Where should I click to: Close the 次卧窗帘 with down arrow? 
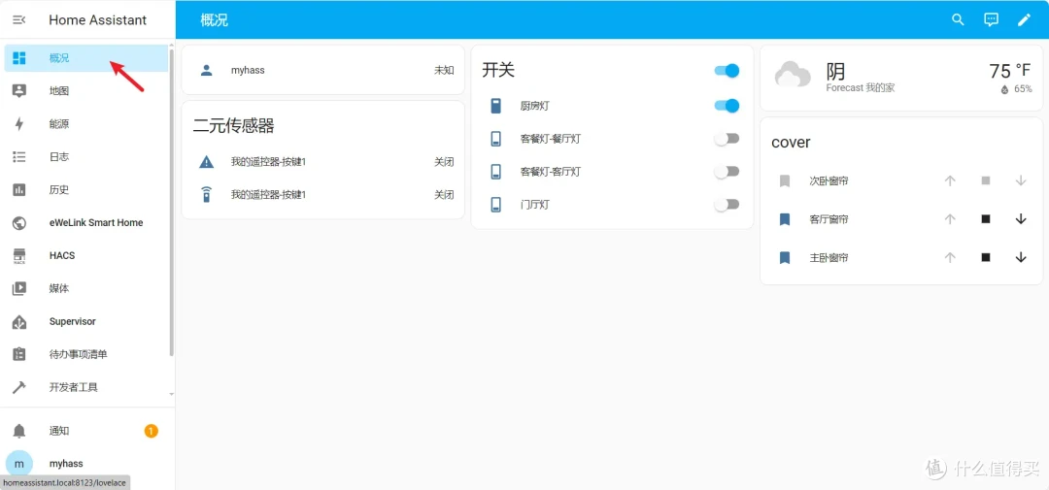pos(1020,180)
